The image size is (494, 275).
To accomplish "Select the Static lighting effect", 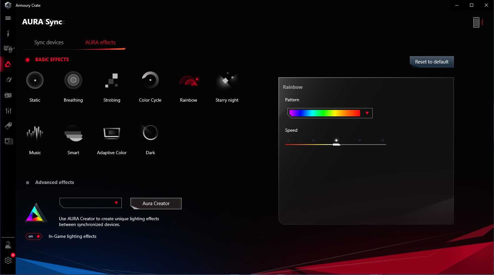I will (35, 80).
